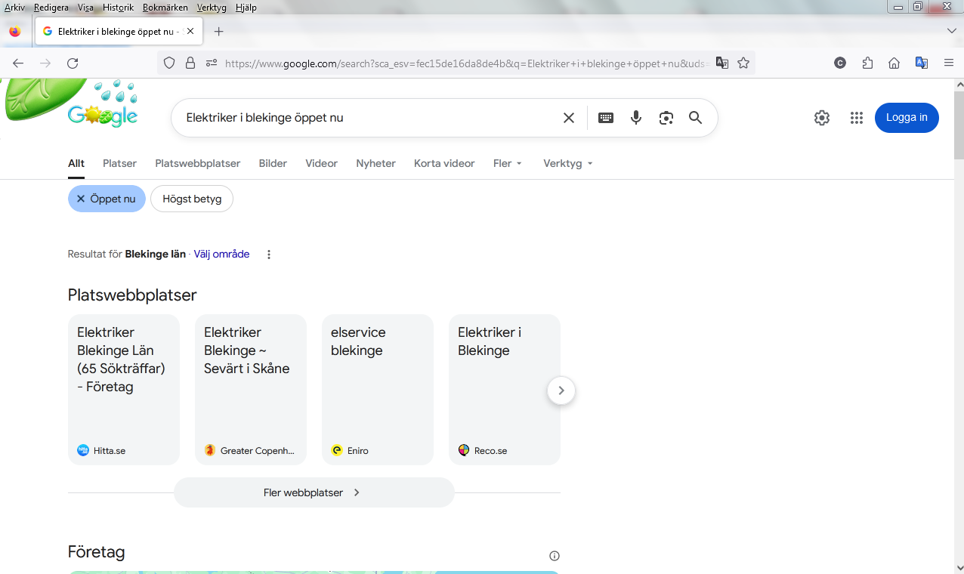Image resolution: width=964 pixels, height=574 pixels.
Task: Enable the 'Högst betyg' filter chip
Action: [192, 199]
